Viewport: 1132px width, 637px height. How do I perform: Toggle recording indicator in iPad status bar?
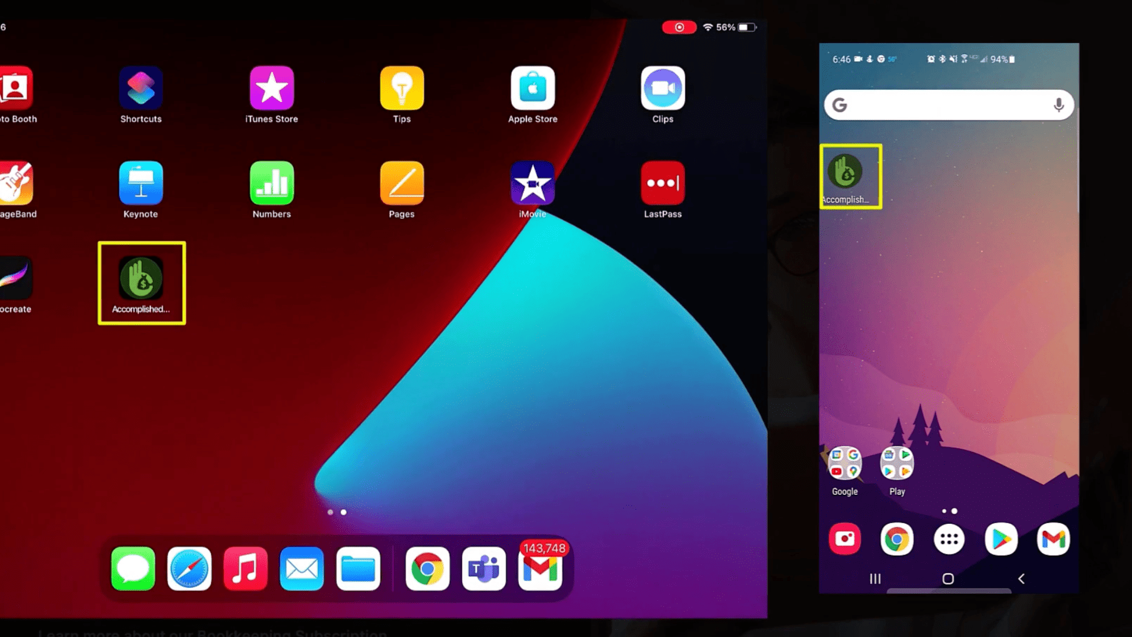[678, 27]
